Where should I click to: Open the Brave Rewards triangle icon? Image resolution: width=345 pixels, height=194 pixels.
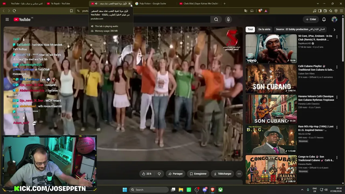266,11
